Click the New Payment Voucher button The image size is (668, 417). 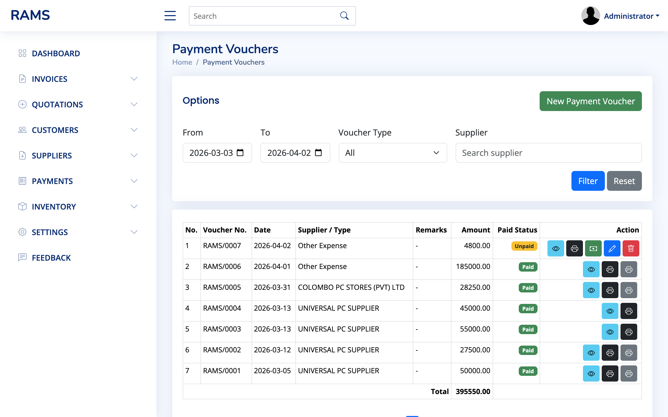pos(590,101)
